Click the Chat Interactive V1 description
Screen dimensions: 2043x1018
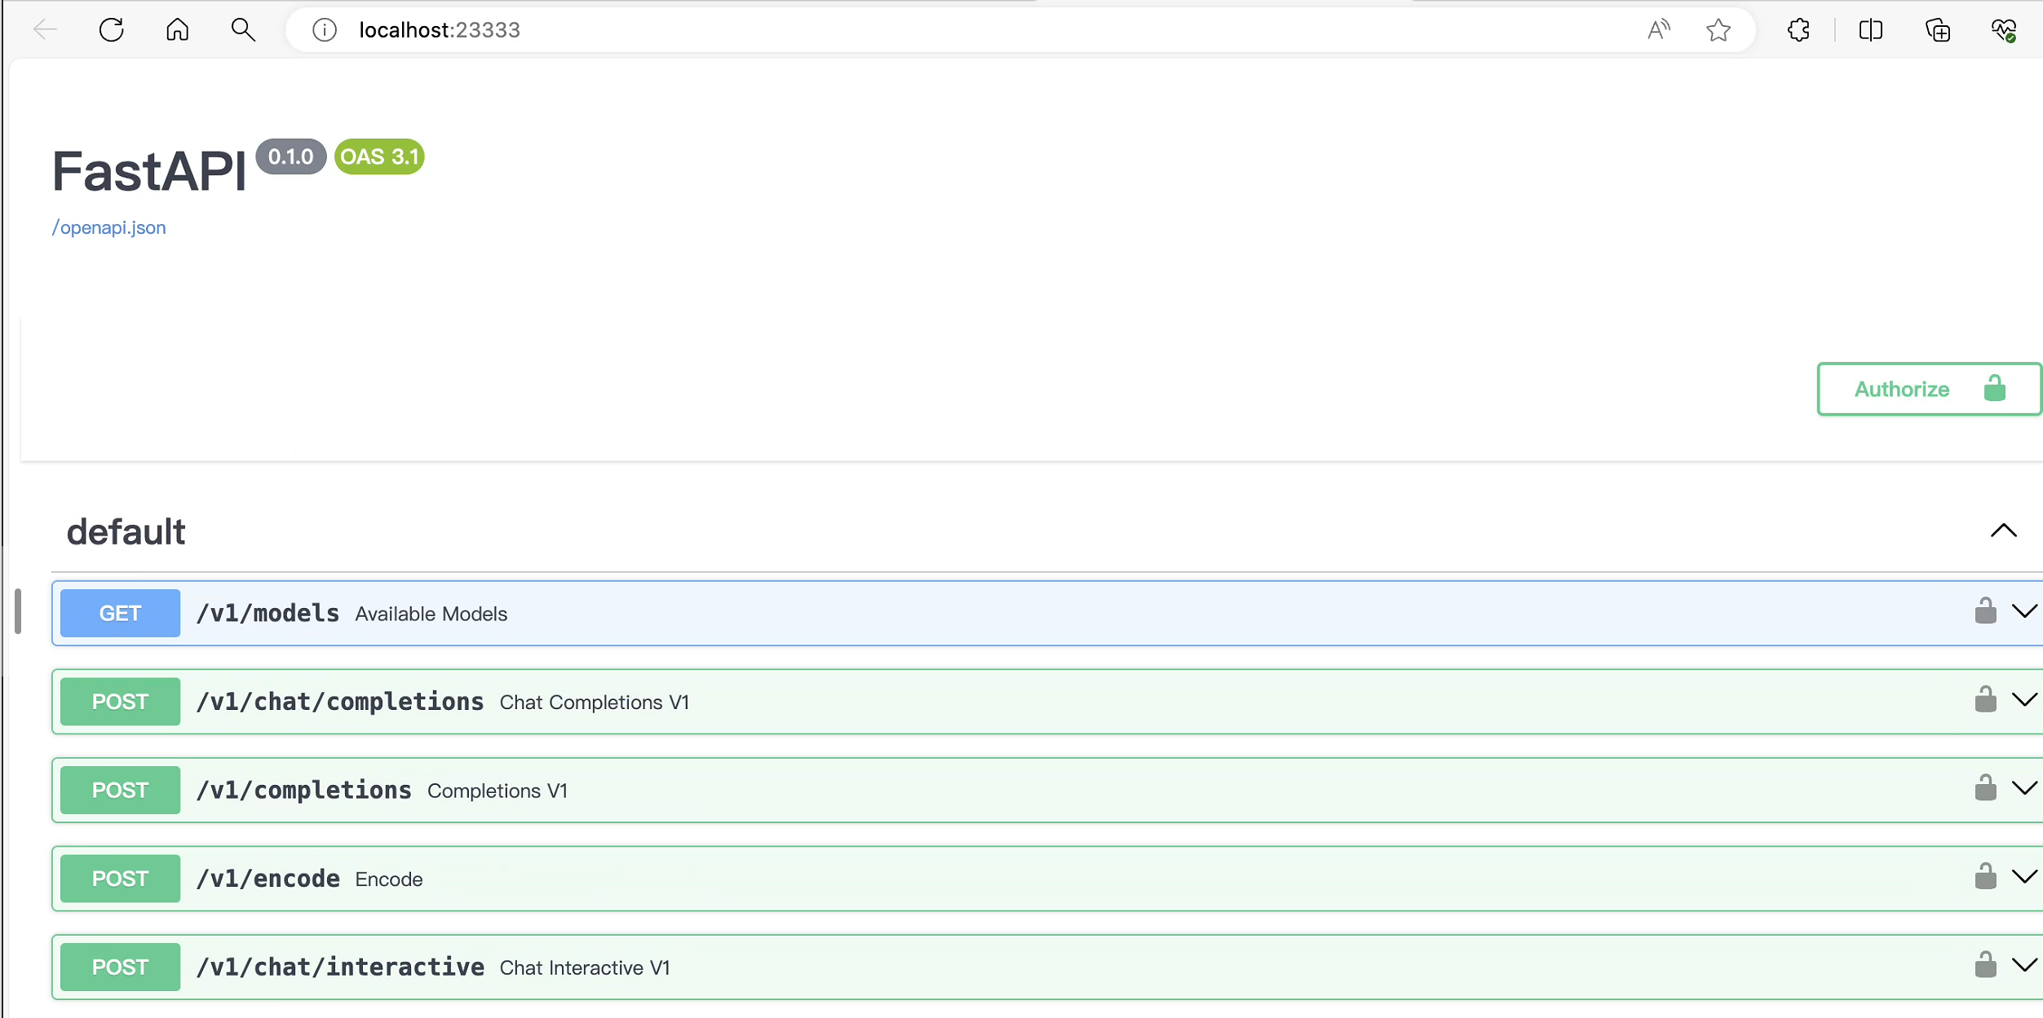[x=585, y=967]
